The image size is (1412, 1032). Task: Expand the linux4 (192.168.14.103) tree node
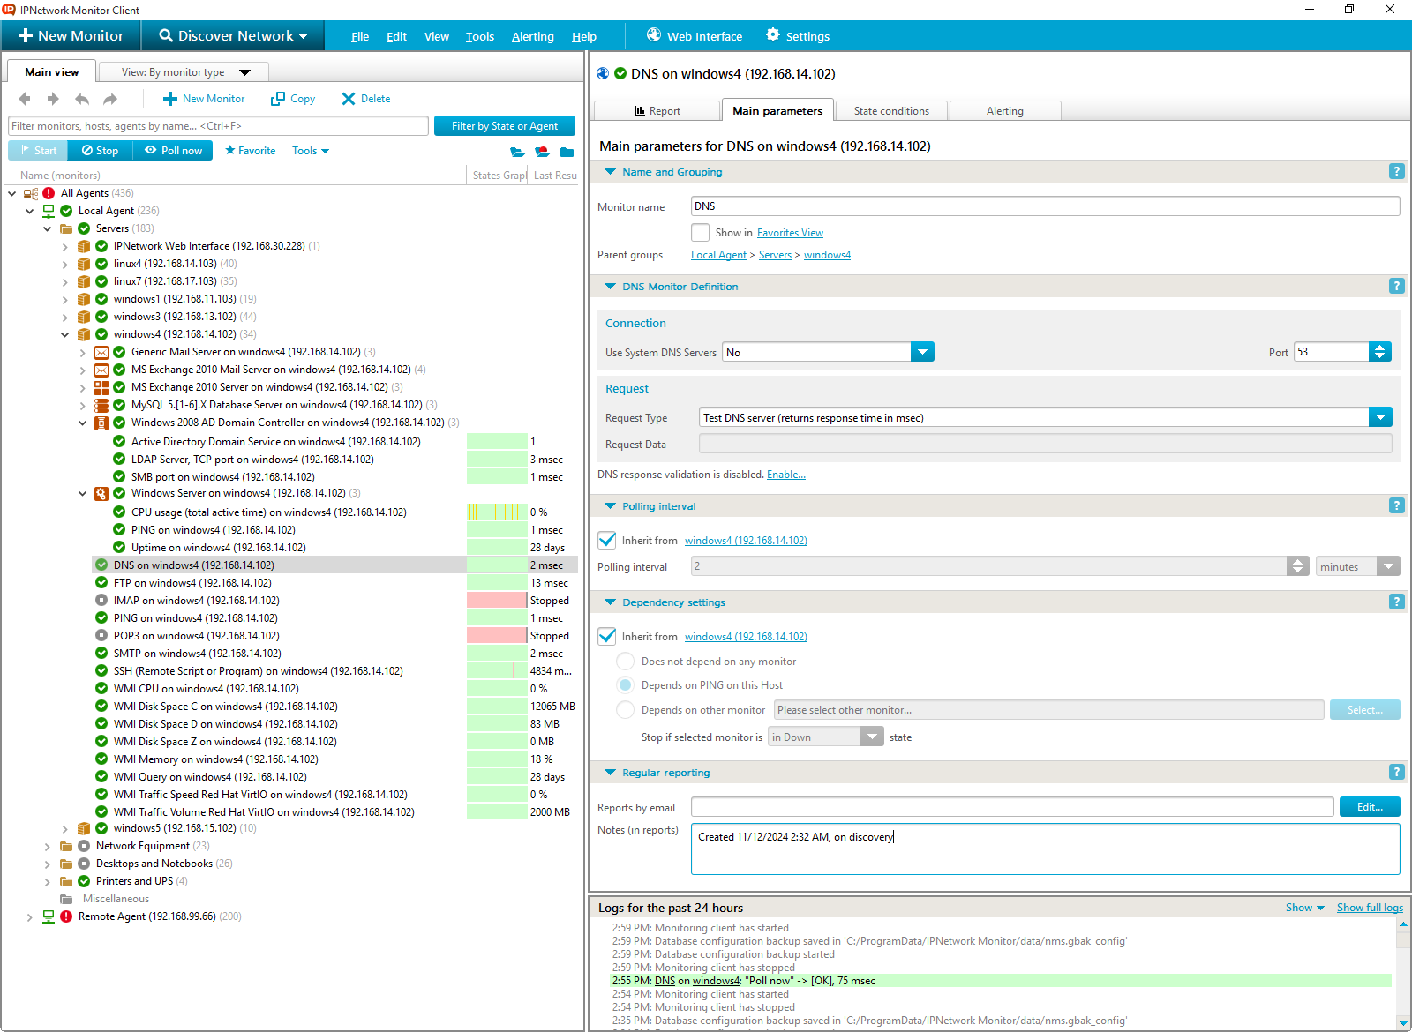[64, 264]
